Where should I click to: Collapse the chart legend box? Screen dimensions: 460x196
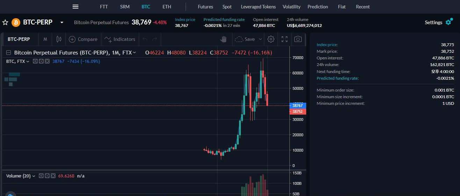point(9,53)
